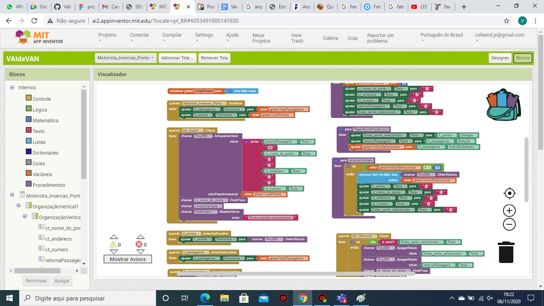This screenshot has width=544, height=306.
Task: Open the Motorista_Insercao_Ponto screen dropdown
Action: [125, 58]
